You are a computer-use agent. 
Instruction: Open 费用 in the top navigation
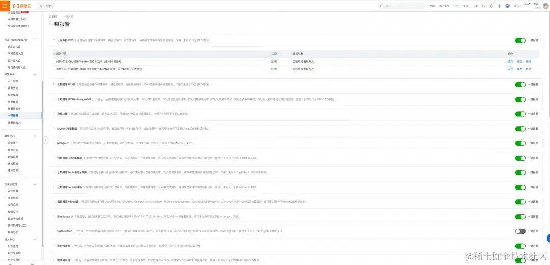(x=432, y=6)
